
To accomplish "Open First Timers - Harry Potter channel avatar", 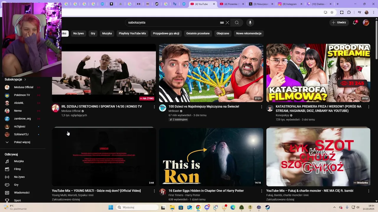I will tap(163, 192).
